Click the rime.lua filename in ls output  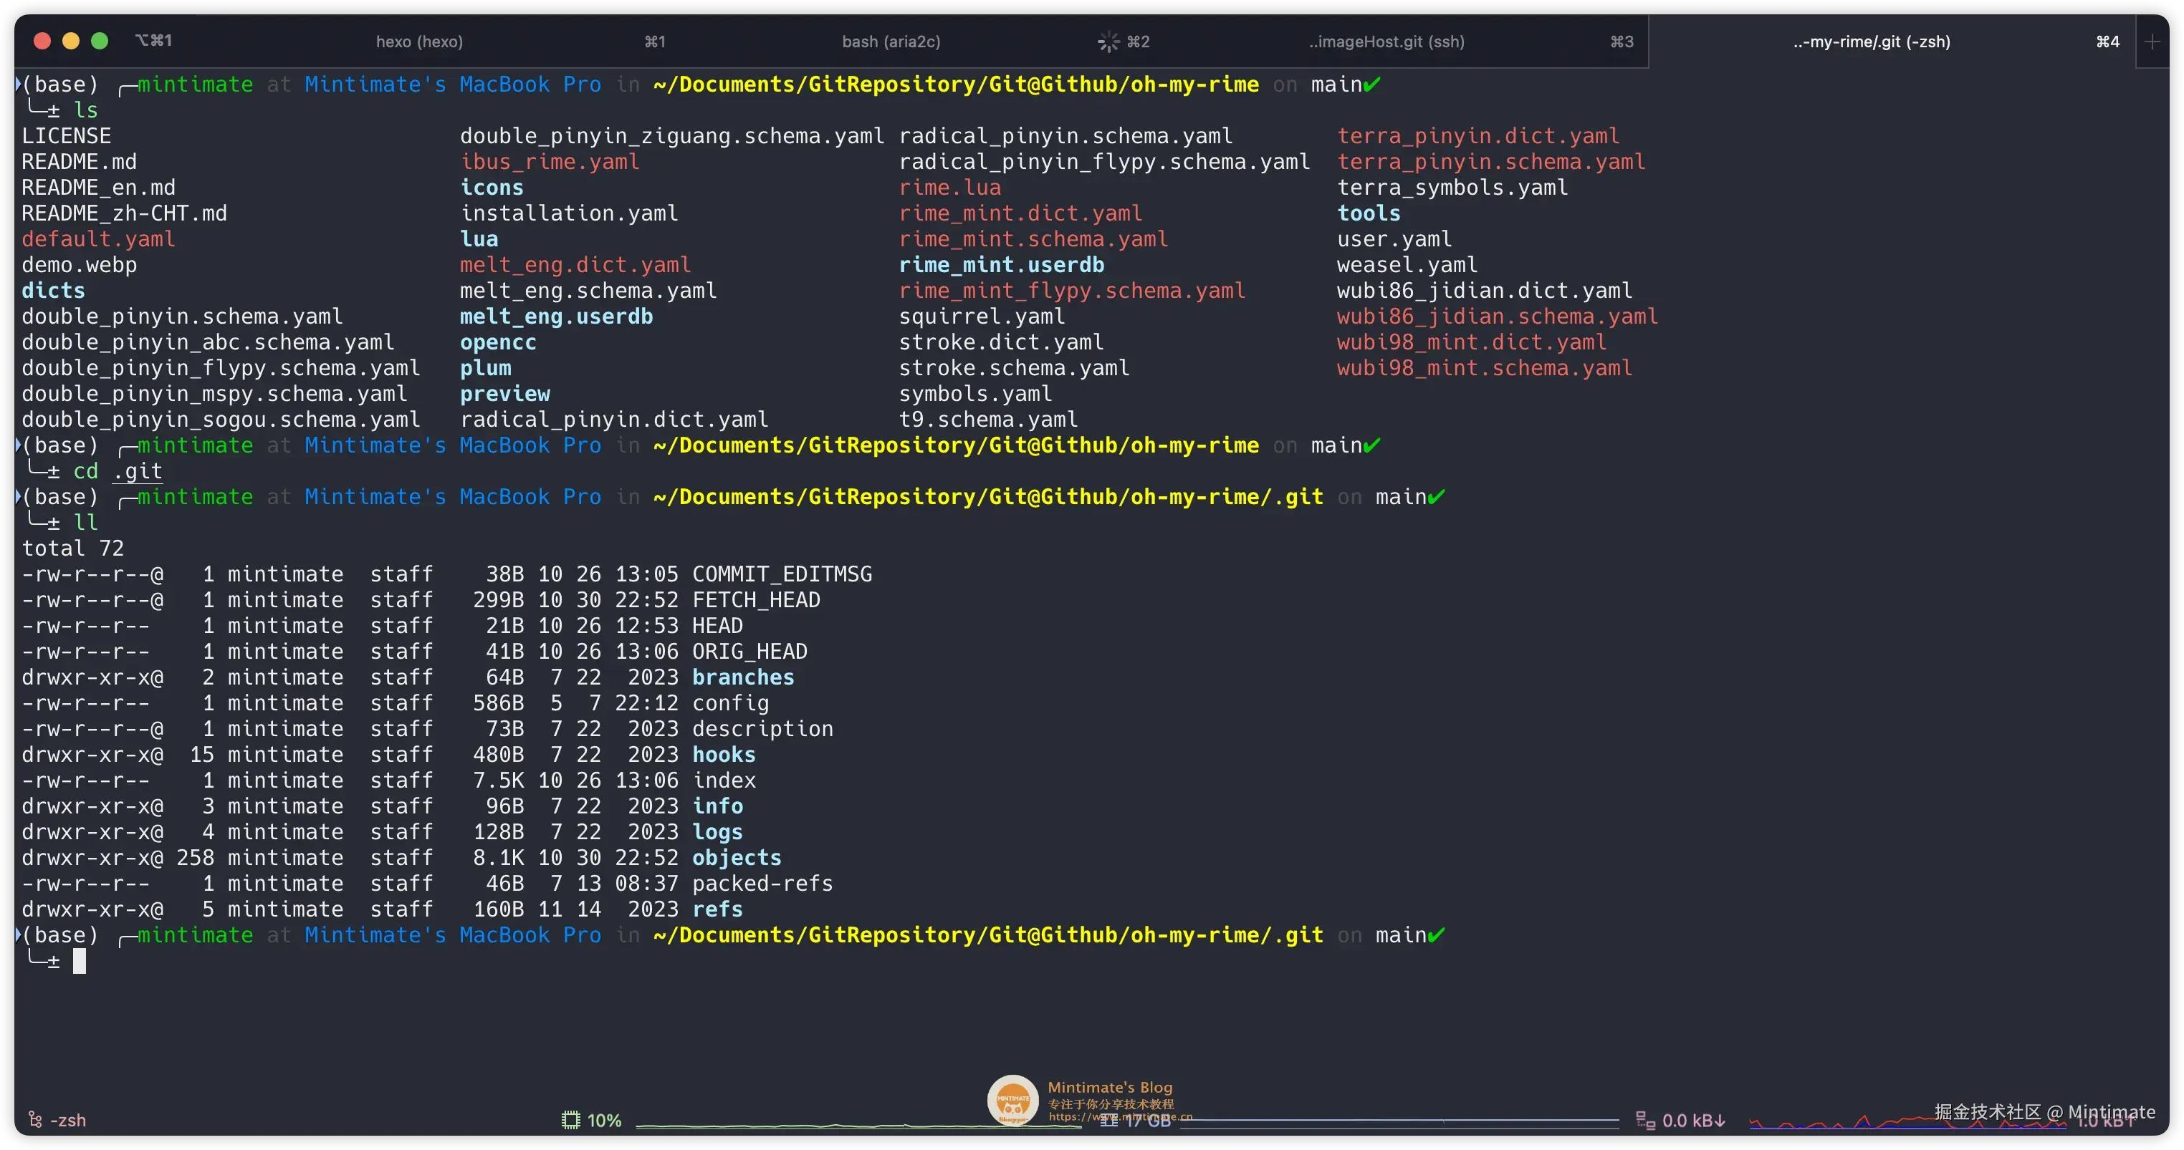949,188
